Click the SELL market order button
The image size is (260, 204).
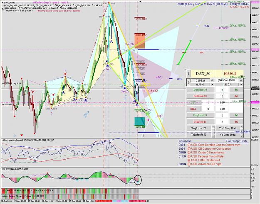[x=193, y=109]
